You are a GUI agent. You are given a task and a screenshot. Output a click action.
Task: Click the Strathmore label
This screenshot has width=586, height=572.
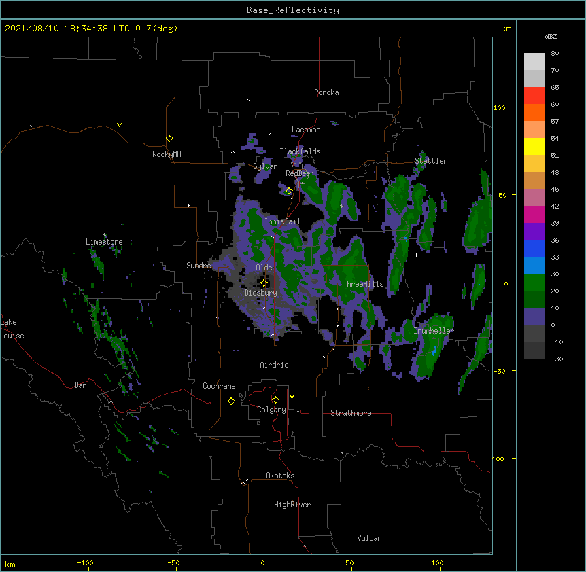[351, 413]
